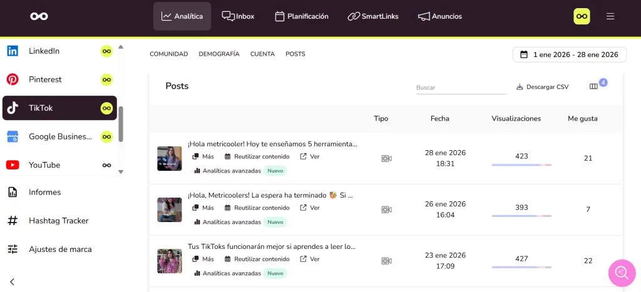Click Más on the 26 ene post
641x292 pixels.
[203, 208]
